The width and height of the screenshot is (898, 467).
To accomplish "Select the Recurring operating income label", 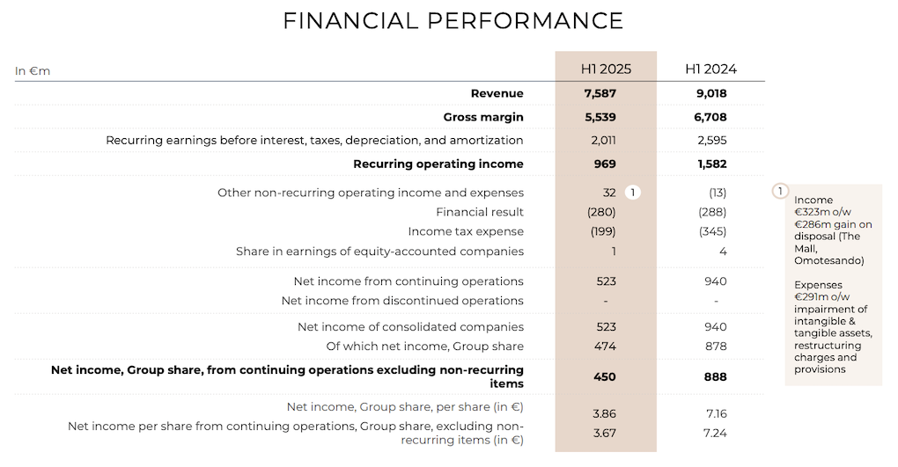I will (438, 164).
